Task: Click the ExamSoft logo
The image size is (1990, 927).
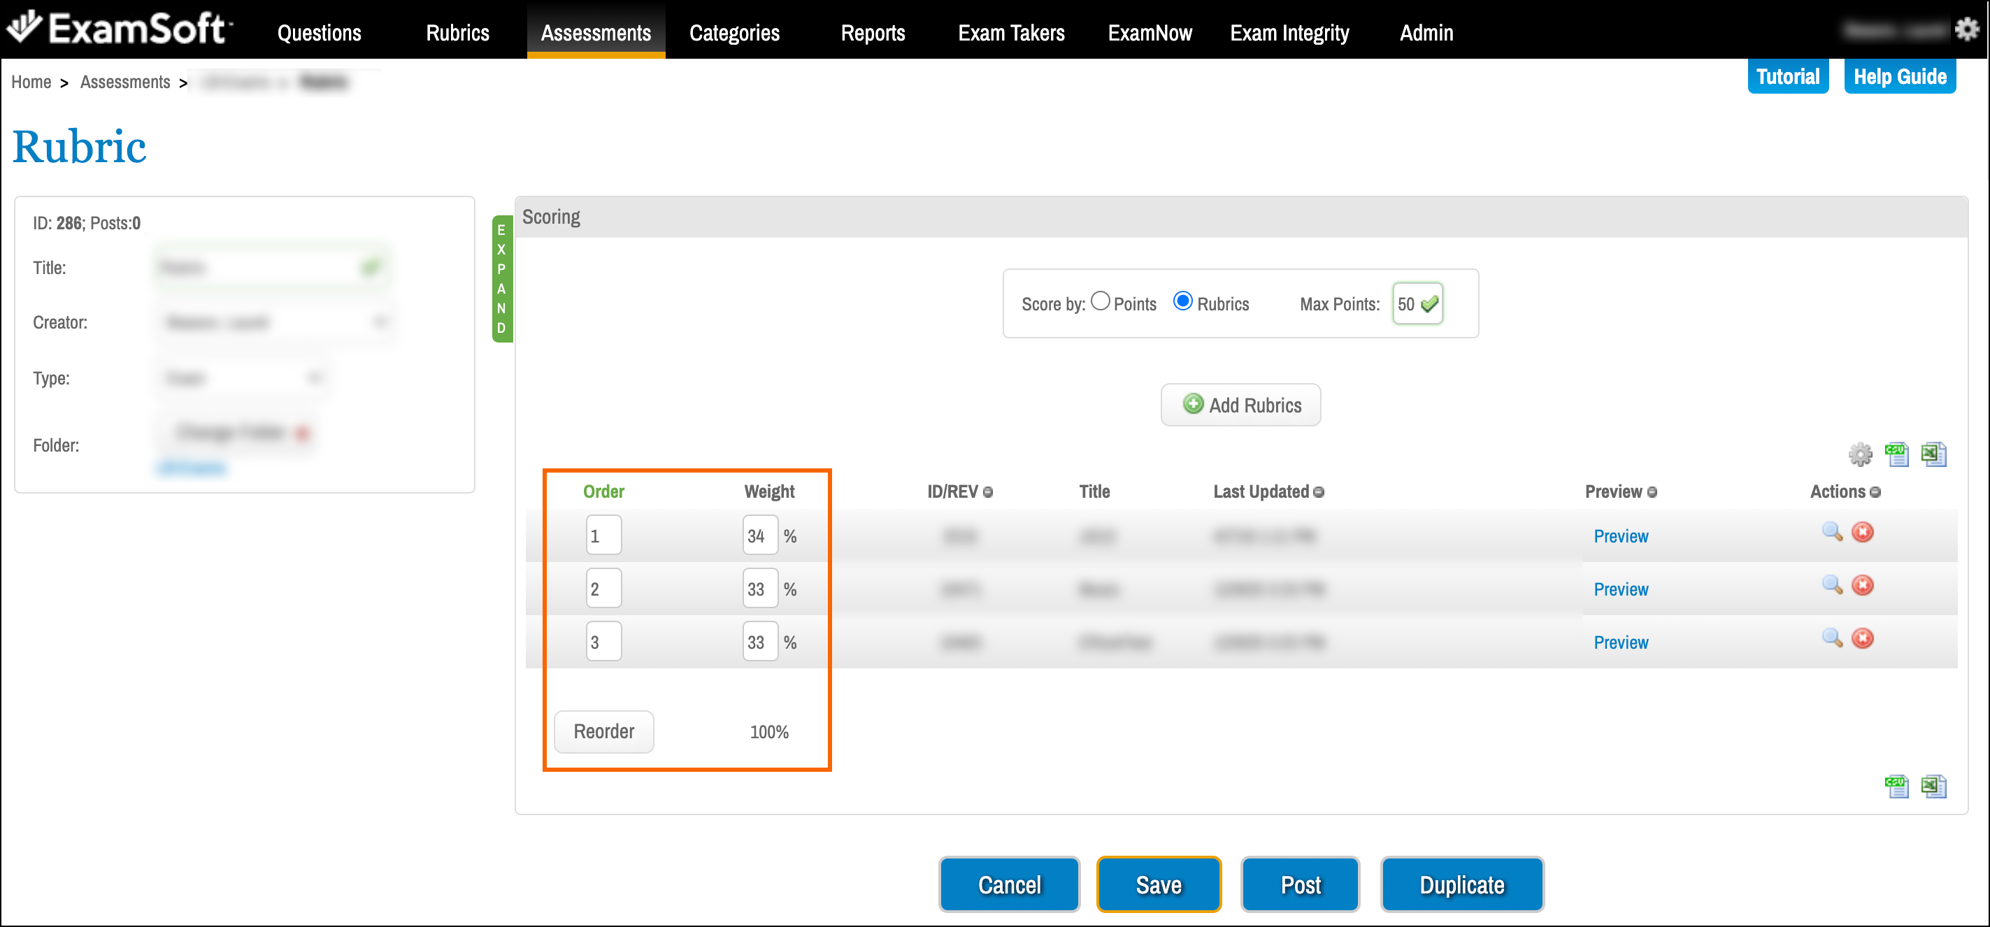Action: tap(118, 29)
